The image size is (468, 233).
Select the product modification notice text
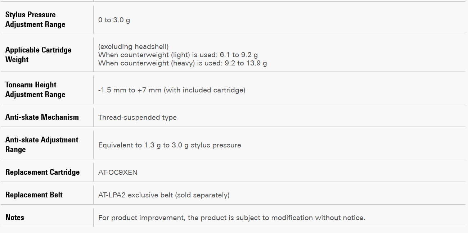(231, 218)
